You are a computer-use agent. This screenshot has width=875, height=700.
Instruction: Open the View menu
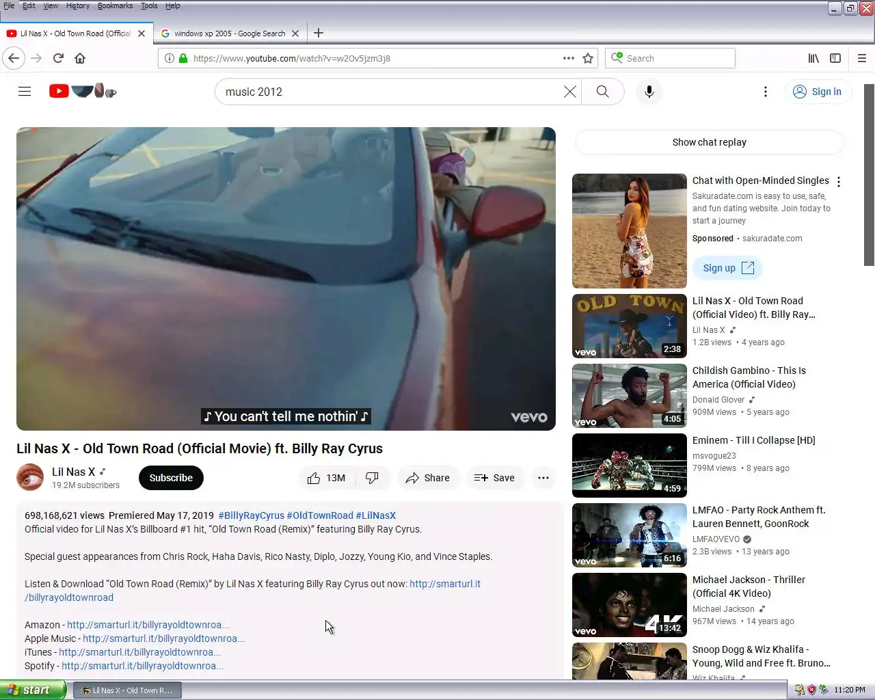51,5
